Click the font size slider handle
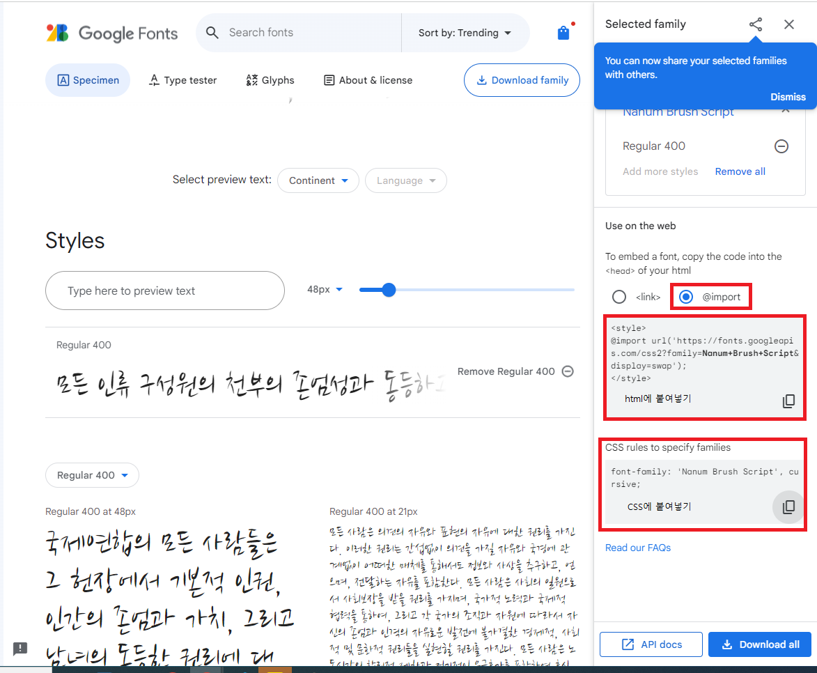The image size is (817, 673). [389, 290]
